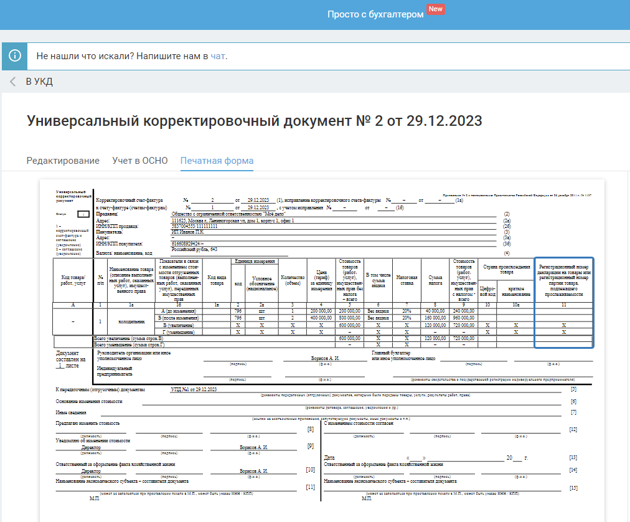Open the 'чат' link in notice
The width and height of the screenshot is (630, 522).
pos(218,56)
